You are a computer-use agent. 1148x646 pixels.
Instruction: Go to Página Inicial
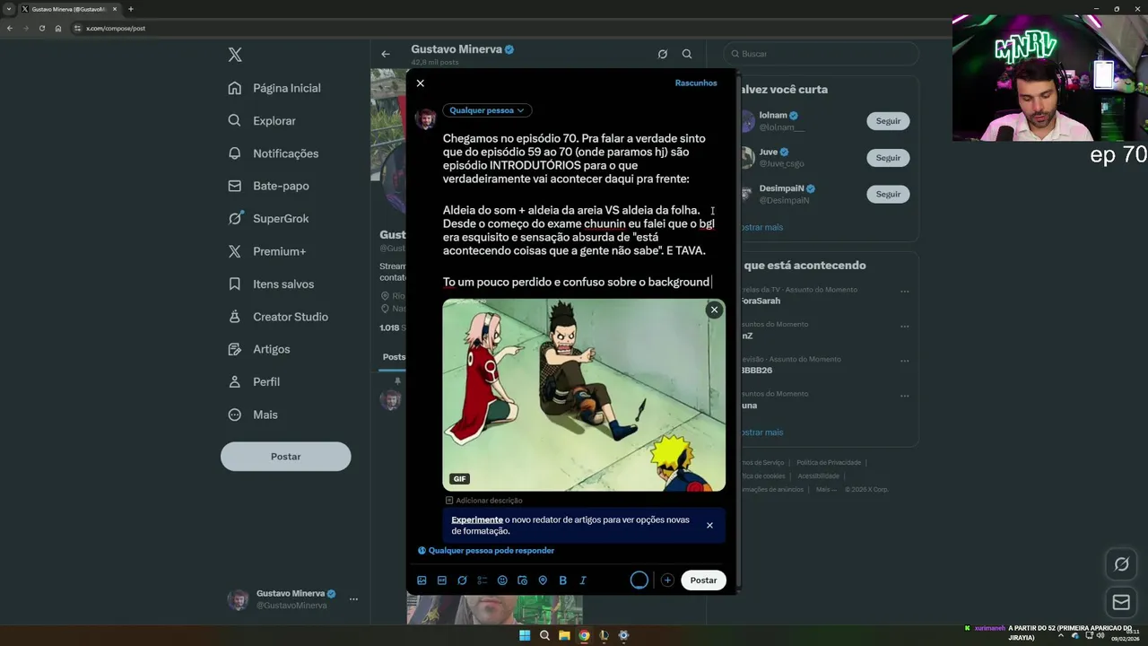point(274,88)
